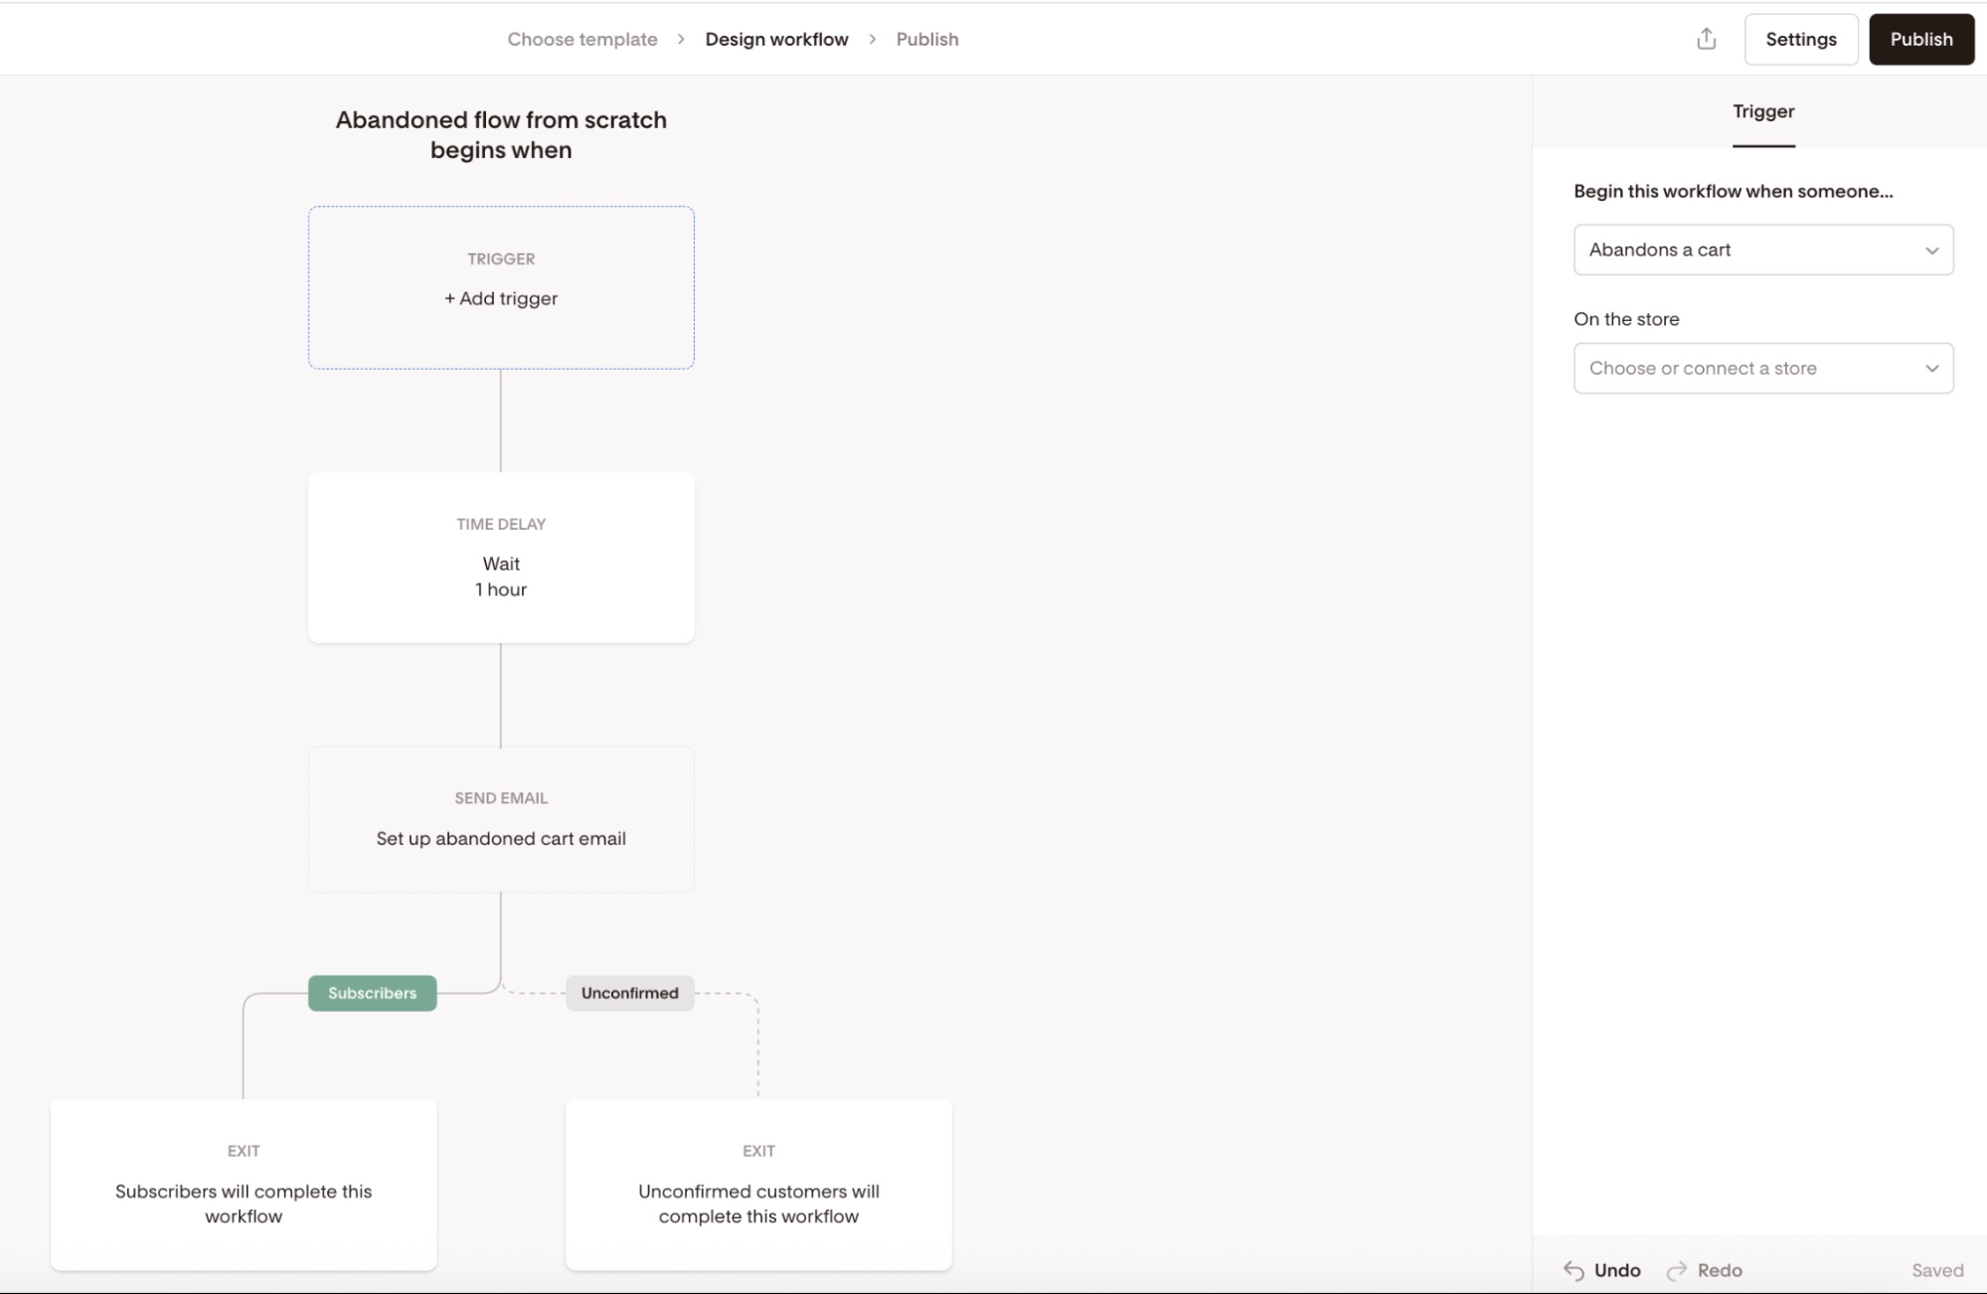Viewport: 1987px width, 1294px height.
Task: Open Choose or connect a store dropdown
Action: (x=1763, y=368)
